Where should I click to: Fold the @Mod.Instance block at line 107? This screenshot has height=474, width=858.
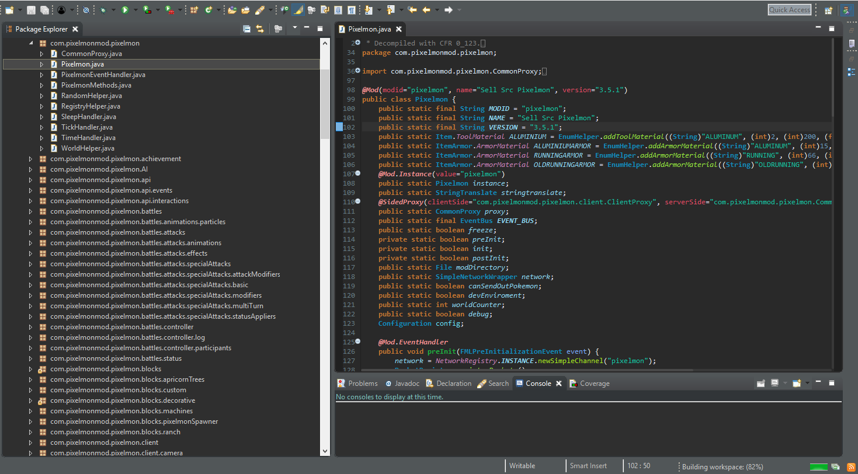[x=358, y=173]
